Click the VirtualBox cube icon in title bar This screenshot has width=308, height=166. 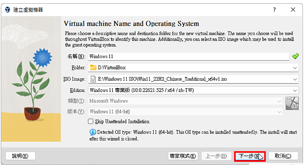(x=8, y=10)
